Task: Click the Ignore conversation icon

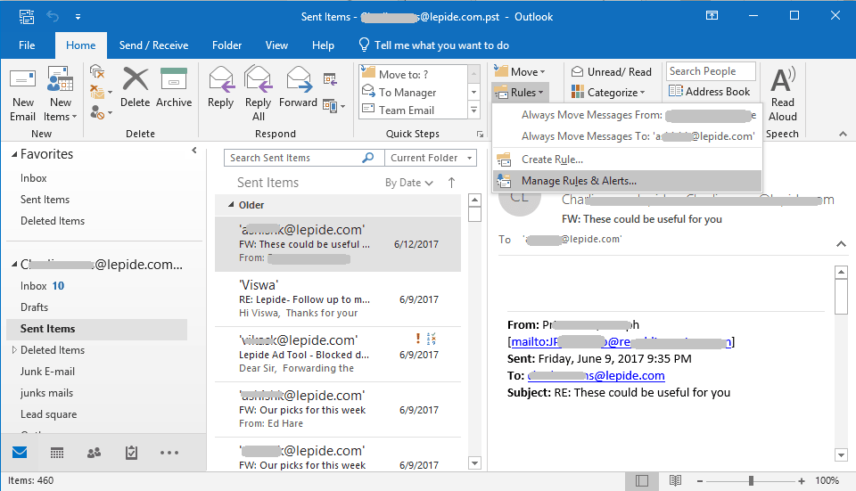Action: [x=97, y=71]
